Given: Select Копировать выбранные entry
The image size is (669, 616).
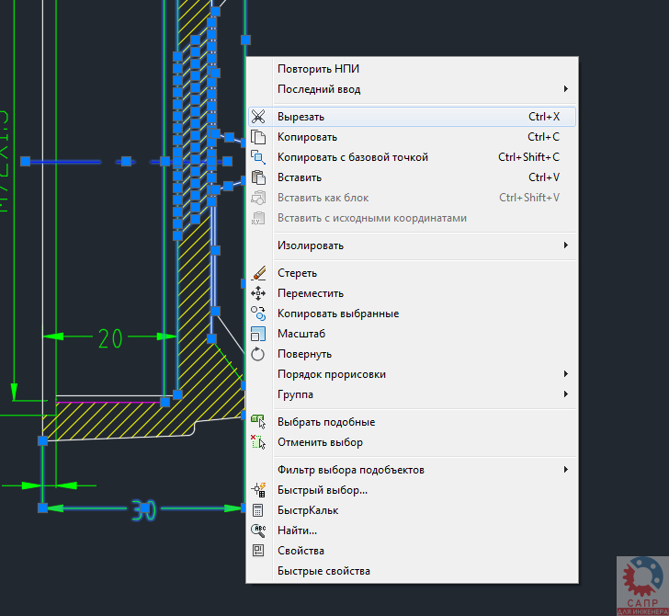Looking at the screenshot, I should pyautogui.click(x=412, y=314).
